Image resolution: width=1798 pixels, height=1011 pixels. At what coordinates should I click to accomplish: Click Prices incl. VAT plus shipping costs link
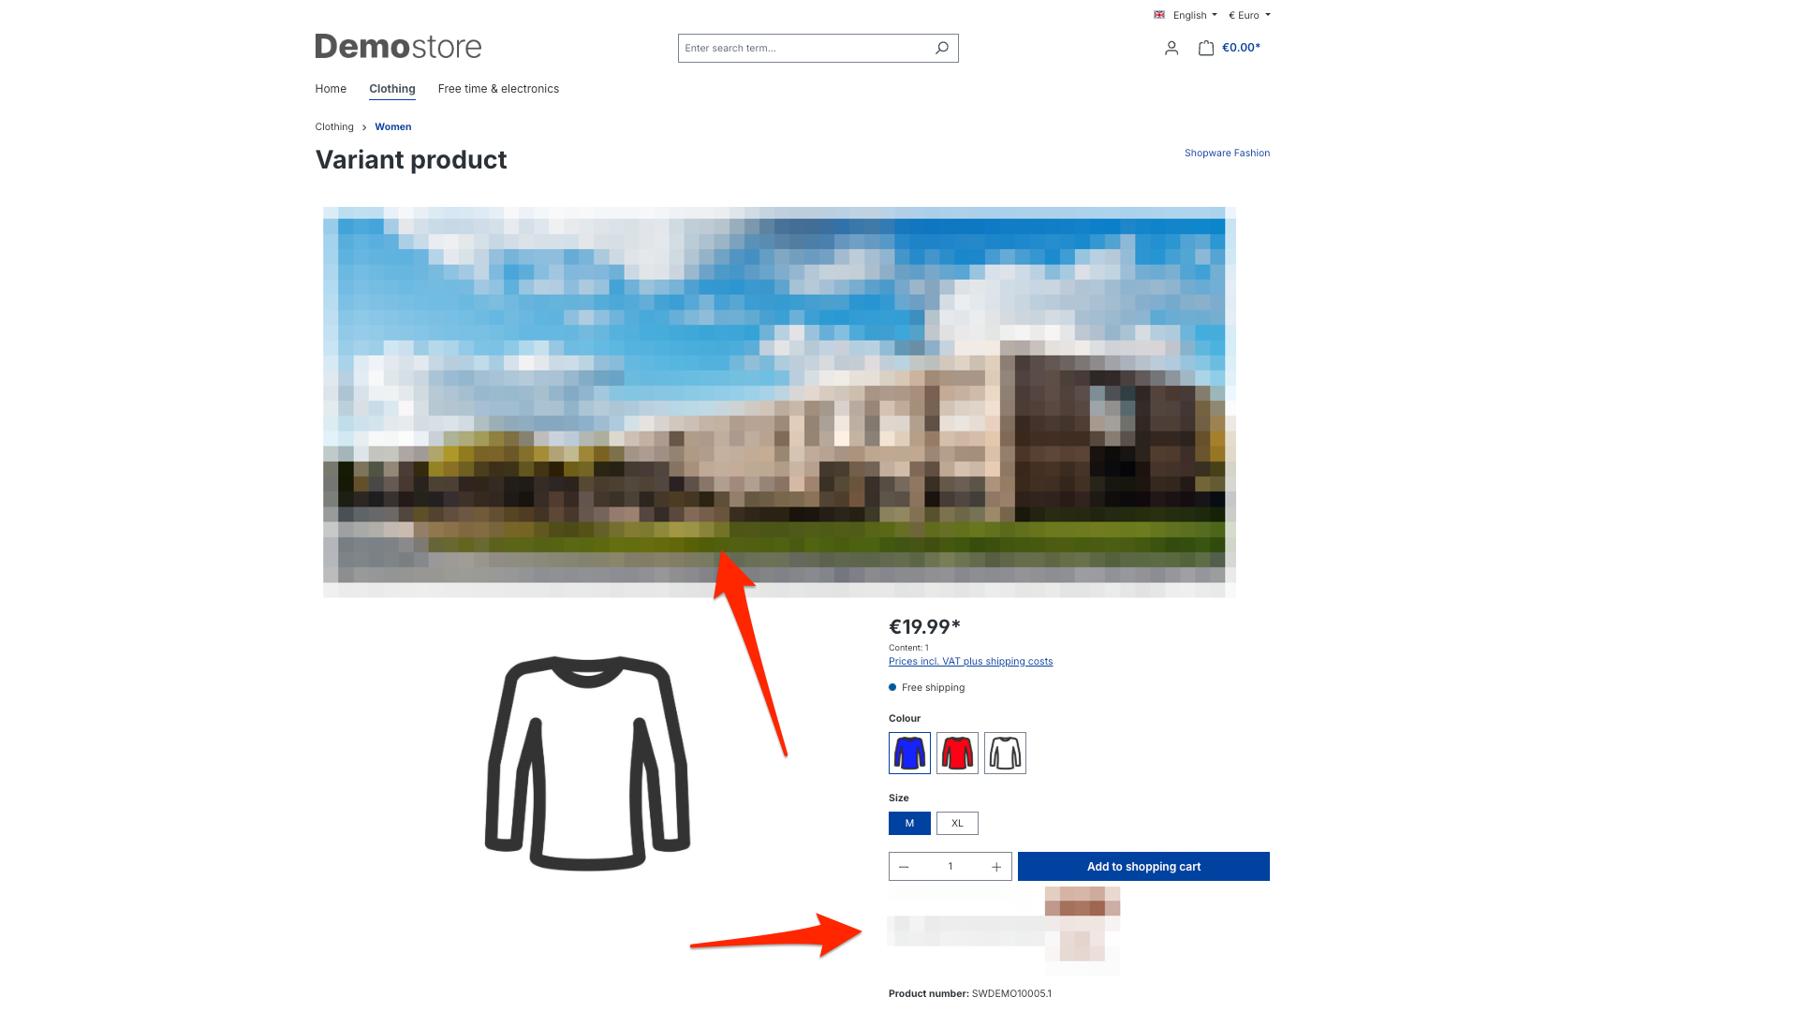click(x=970, y=660)
